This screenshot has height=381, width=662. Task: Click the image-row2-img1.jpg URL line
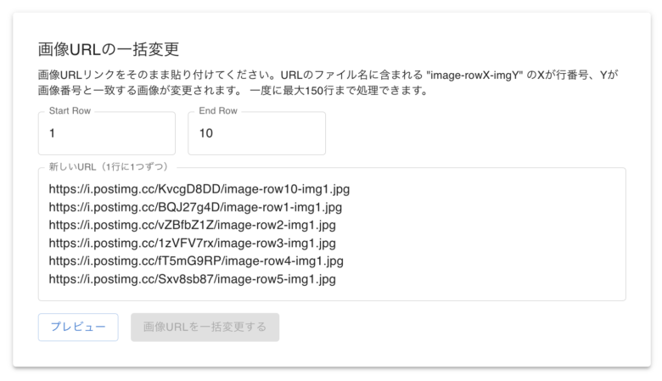[193, 225]
